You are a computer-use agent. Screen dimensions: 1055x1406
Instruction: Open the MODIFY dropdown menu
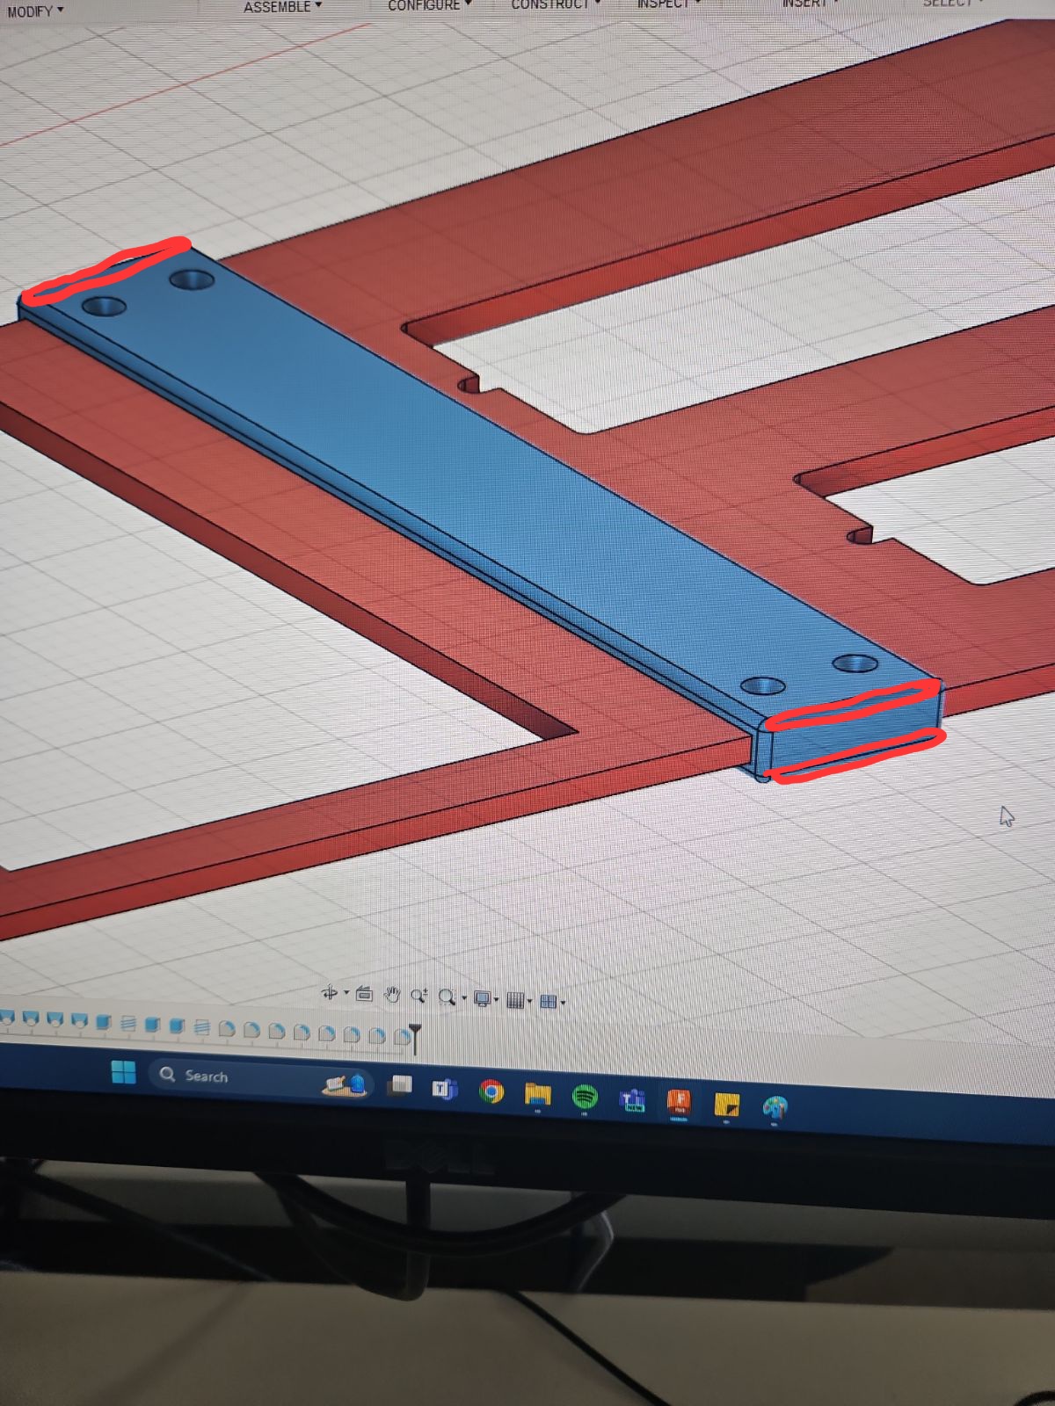[x=35, y=11]
